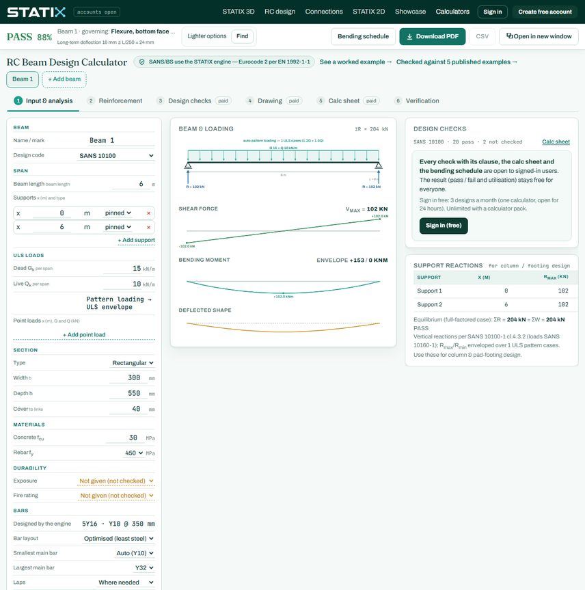Click the + Add point load link

tap(84, 335)
